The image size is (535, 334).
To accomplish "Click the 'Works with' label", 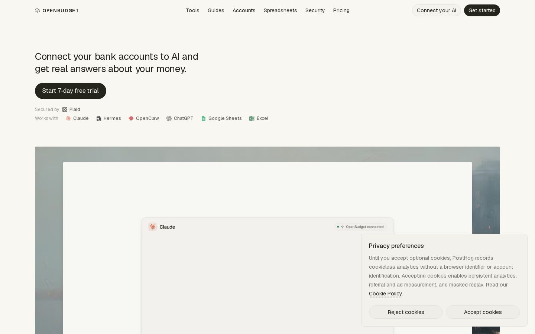I will (x=46, y=118).
